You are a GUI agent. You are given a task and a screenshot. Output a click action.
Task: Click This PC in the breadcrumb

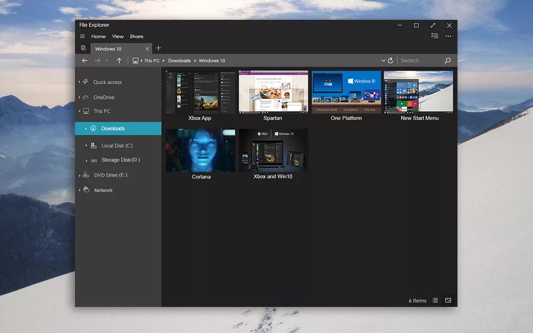(152, 60)
